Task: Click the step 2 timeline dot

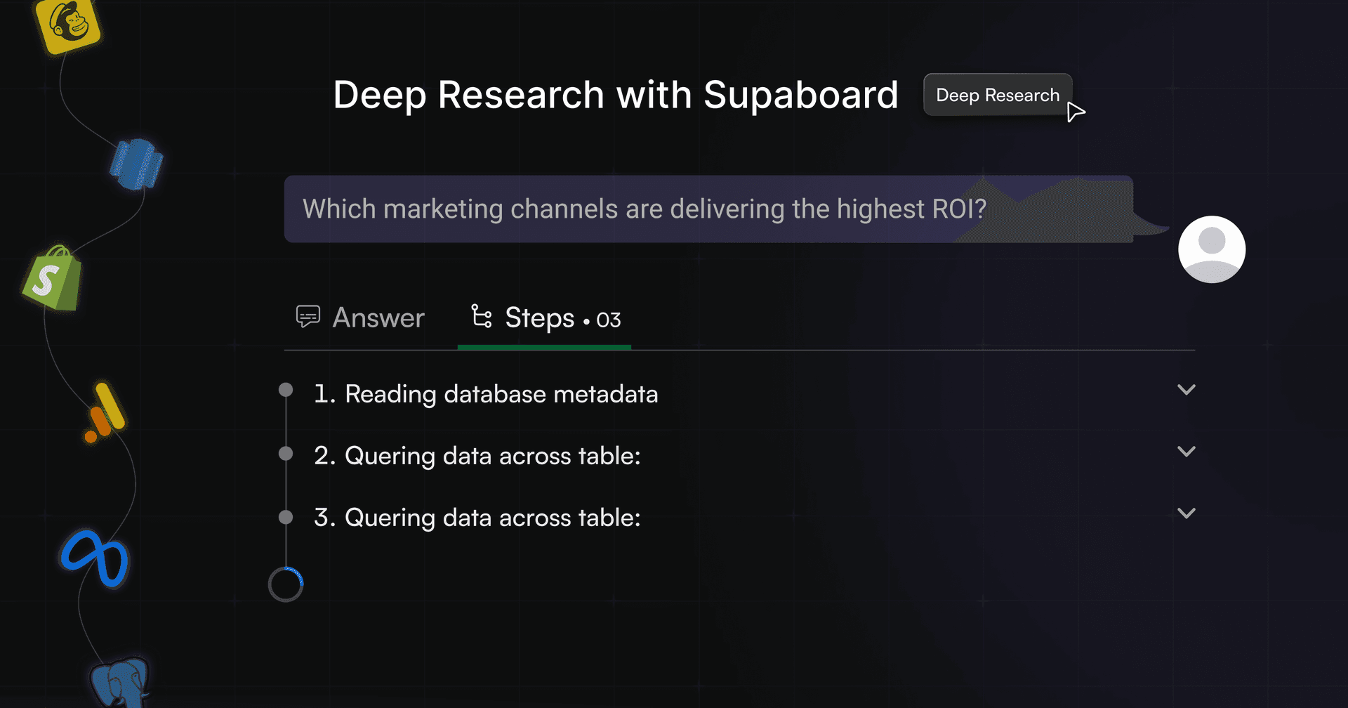Action: tap(286, 454)
